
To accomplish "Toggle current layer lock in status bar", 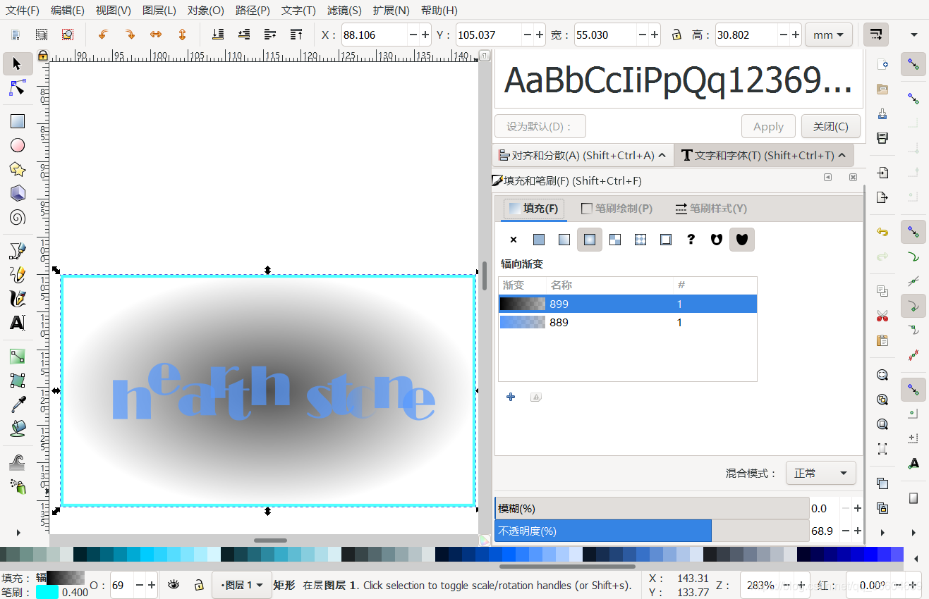I will pyautogui.click(x=200, y=585).
